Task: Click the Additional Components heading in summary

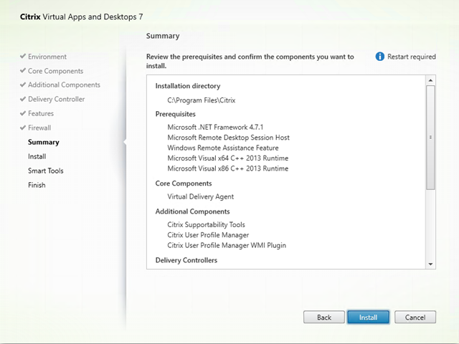Action: pos(192,211)
